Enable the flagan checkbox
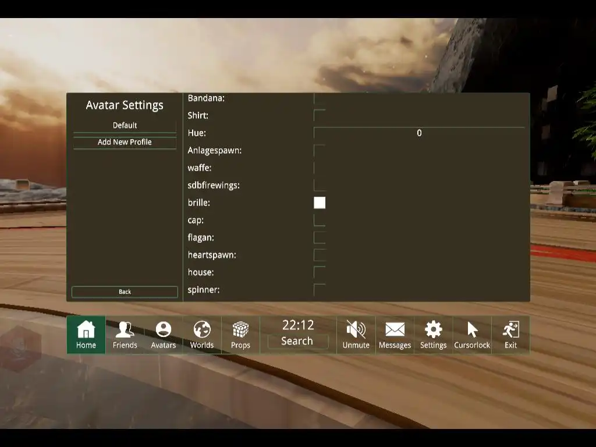This screenshot has width=596, height=447. point(320,237)
